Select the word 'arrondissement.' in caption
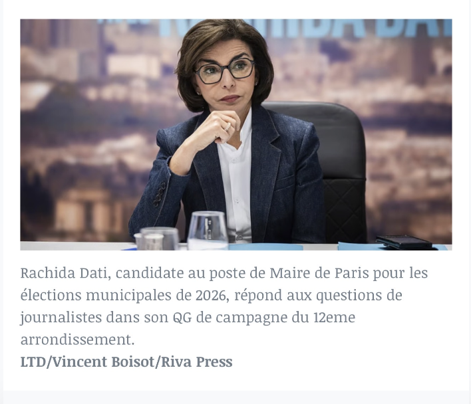 pyautogui.click(x=77, y=340)
